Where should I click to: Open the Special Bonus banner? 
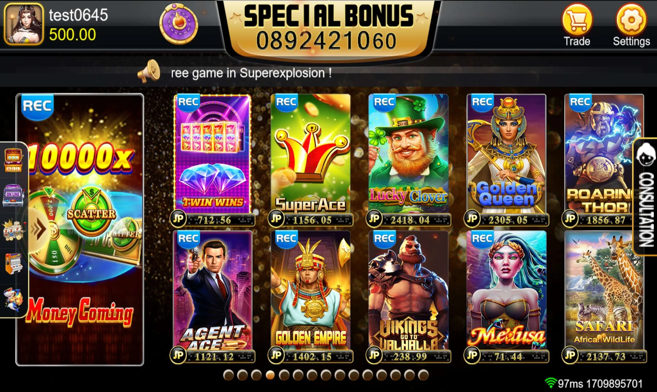328,28
